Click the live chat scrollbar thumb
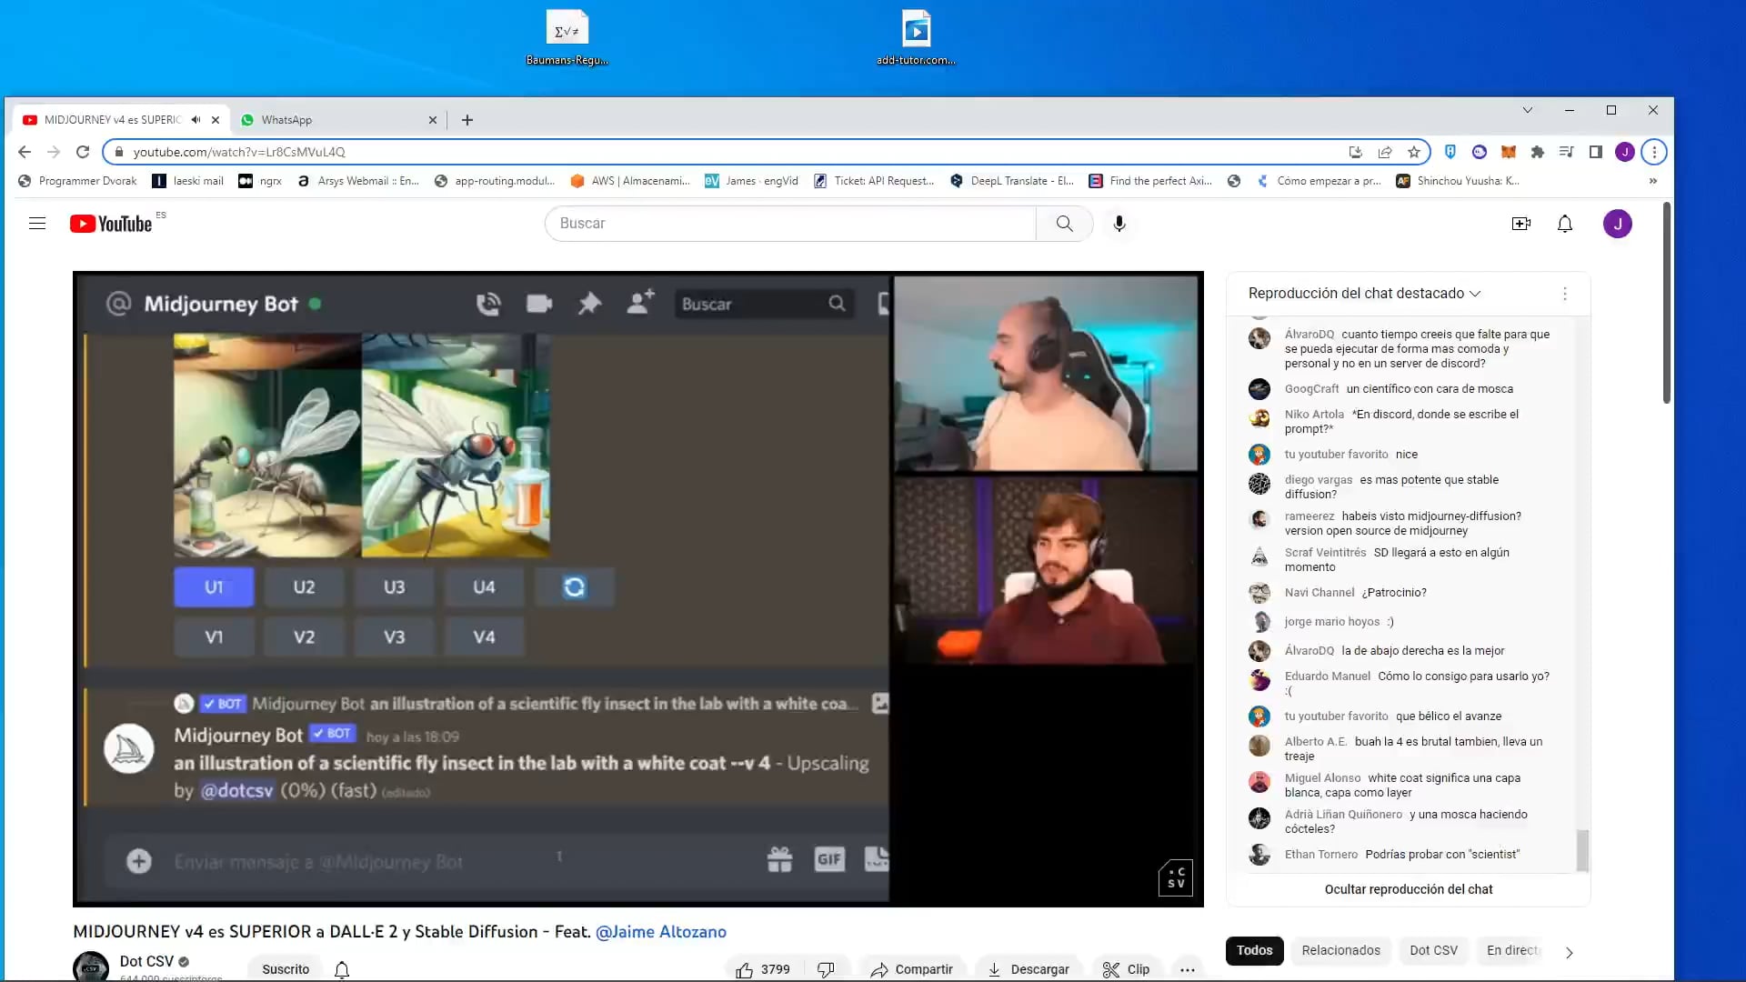Viewport: 1746px width, 982px height. coord(1582,850)
